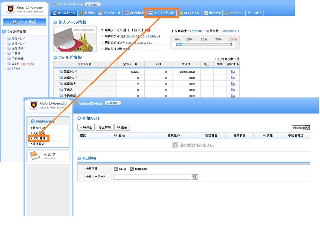The width and height of the screenshot is (320, 227).
Task: Toggle the ML名 search checkbox
Action: [116, 169]
